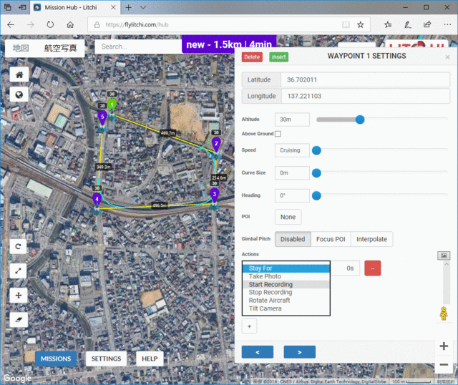Choose Rotate Aircraft action

coord(286,301)
